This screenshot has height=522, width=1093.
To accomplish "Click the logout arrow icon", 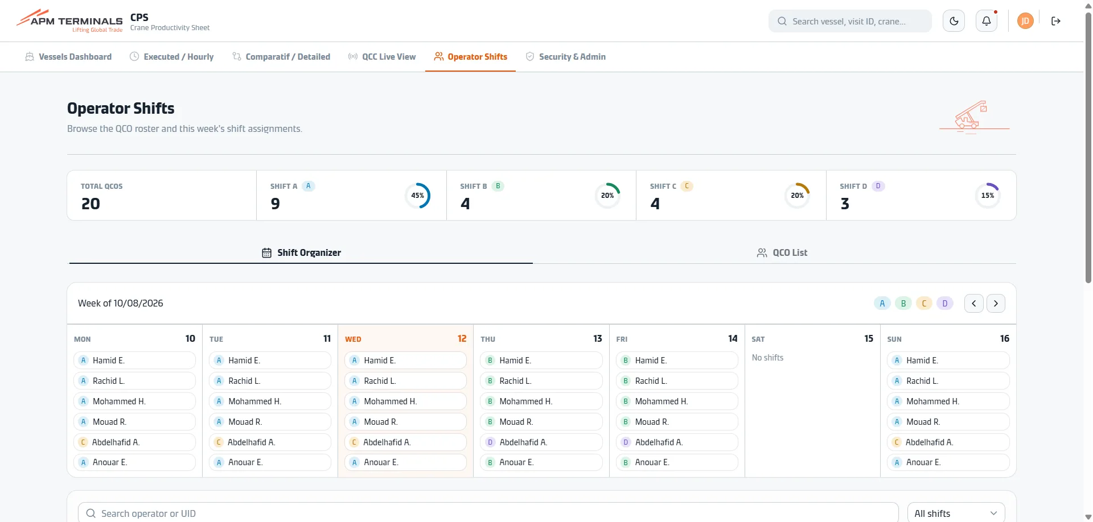I will pyautogui.click(x=1056, y=21).
